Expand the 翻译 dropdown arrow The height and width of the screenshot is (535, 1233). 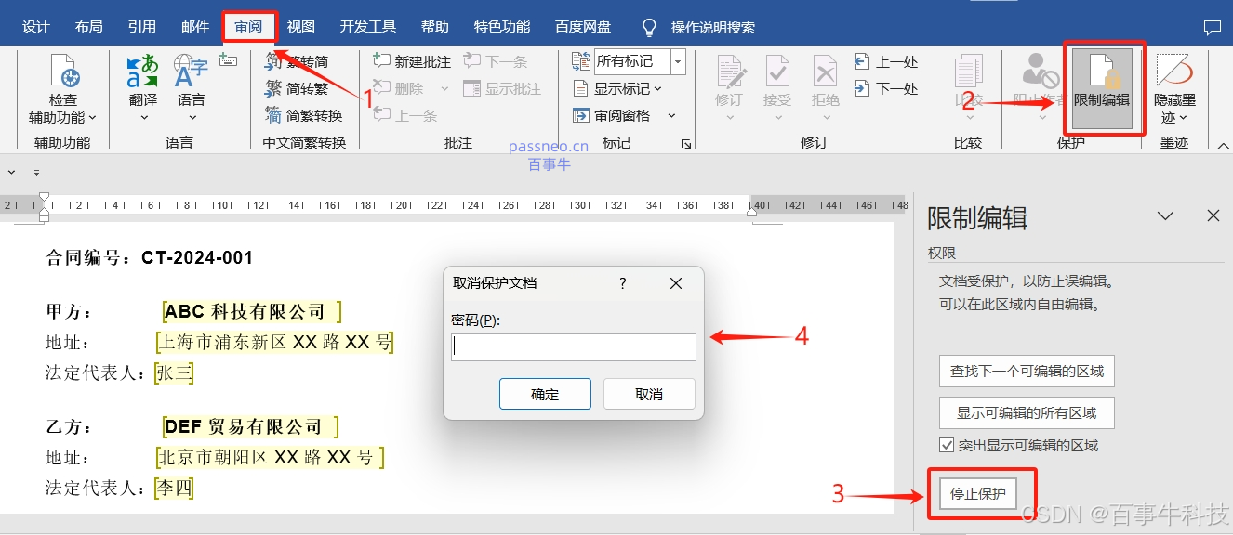tap(144, 118)
